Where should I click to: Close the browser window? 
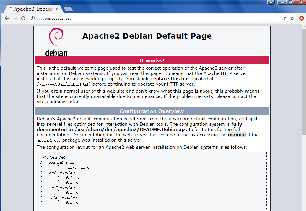301,2
